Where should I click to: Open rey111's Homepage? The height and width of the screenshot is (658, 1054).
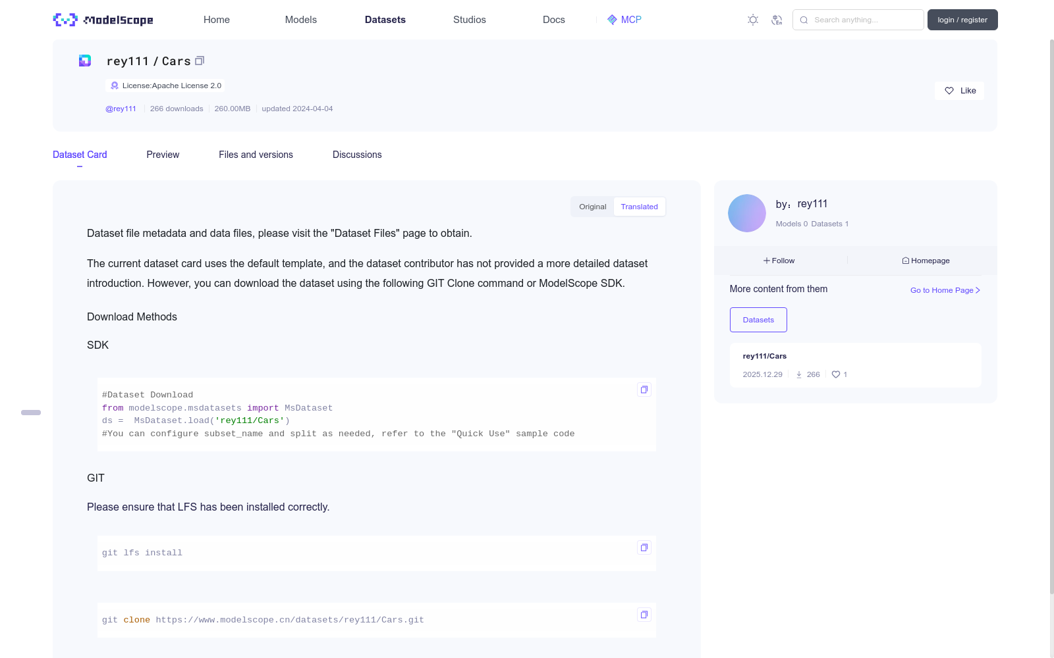click(926, 261)
